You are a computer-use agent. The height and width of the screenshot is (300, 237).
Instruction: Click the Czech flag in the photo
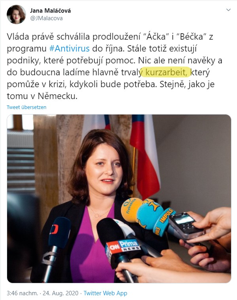tap(145, 155)
